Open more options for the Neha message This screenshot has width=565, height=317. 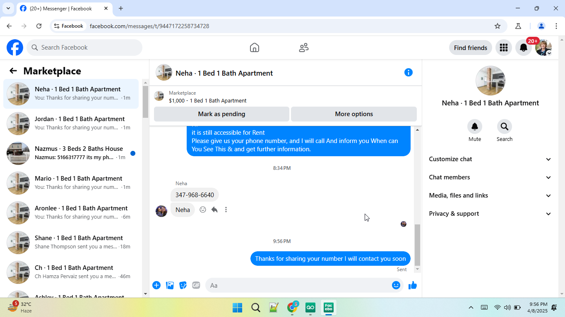click(226, 210)
